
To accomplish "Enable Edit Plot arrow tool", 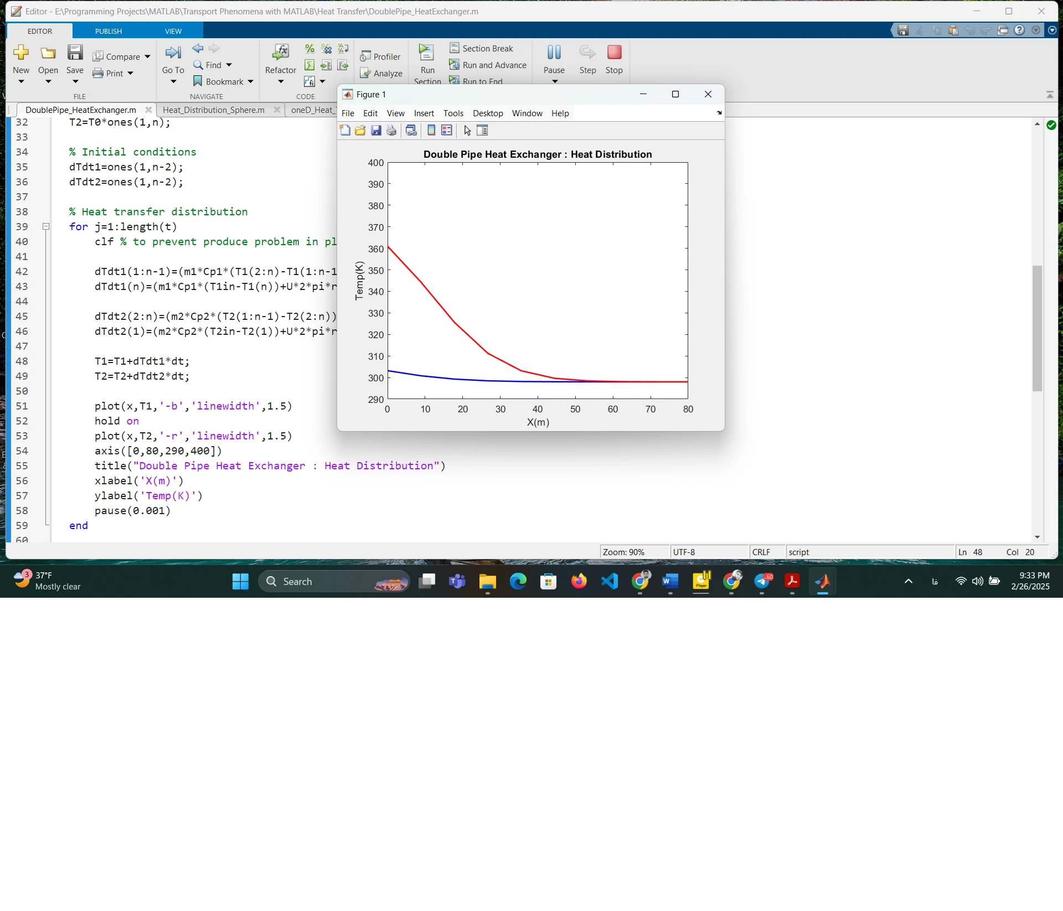I will (467, 131).
